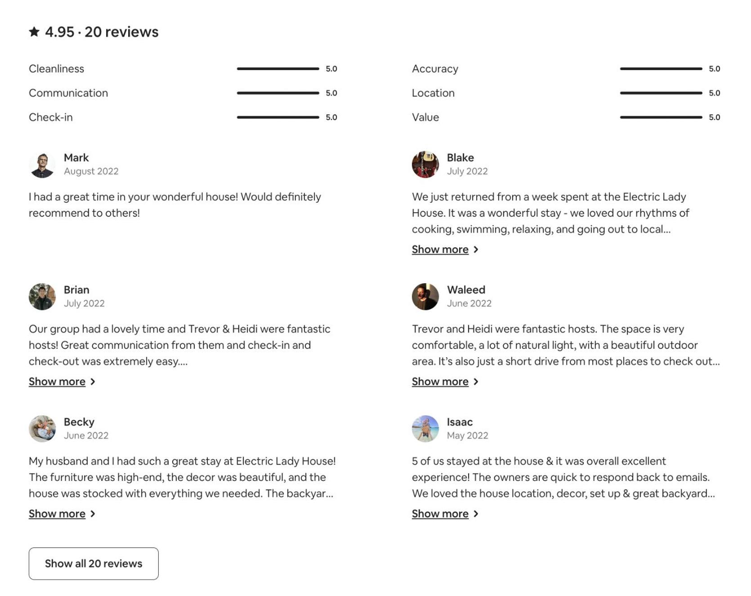751x596 pixels.
Task: Open Blake's profile avatar
Action: (x=425, y=165)
